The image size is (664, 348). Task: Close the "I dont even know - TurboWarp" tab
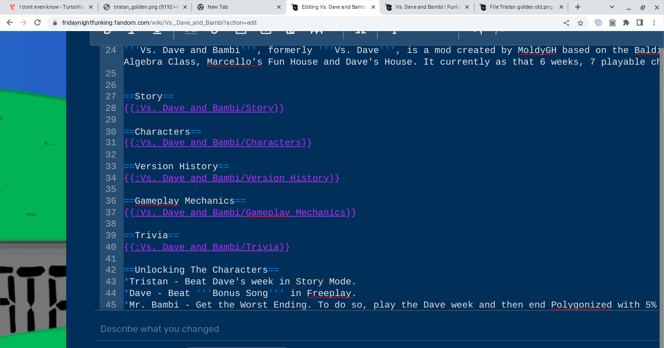pyautogui.click(x=90, y=7)
